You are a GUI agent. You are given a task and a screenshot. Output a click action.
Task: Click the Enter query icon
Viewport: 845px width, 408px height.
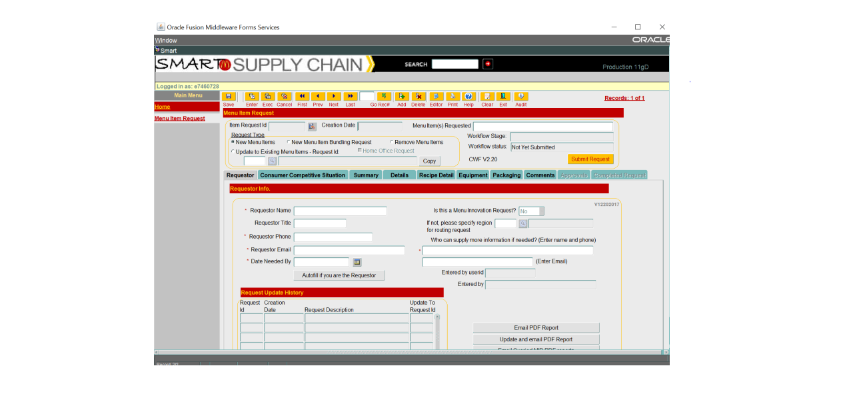252,97
